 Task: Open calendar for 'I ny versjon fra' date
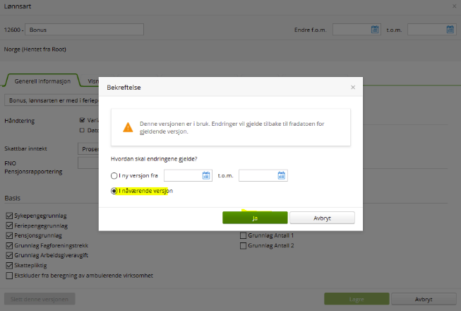(x=206, y=176)
